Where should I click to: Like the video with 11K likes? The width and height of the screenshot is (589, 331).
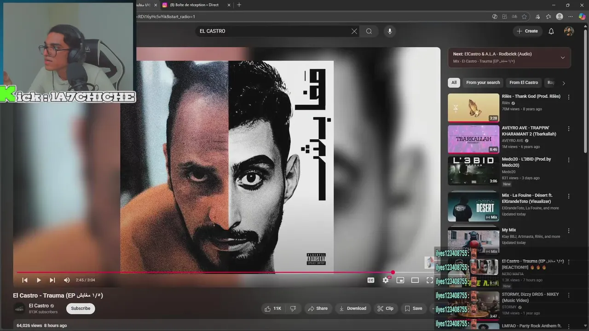point(273,308)
